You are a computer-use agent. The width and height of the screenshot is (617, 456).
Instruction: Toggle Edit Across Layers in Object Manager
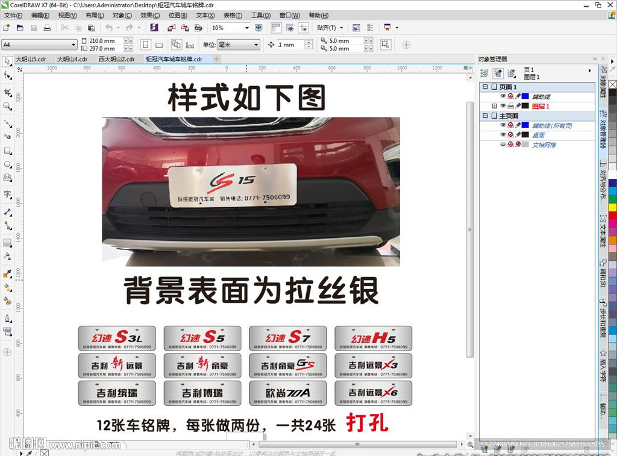pos(498,73)
